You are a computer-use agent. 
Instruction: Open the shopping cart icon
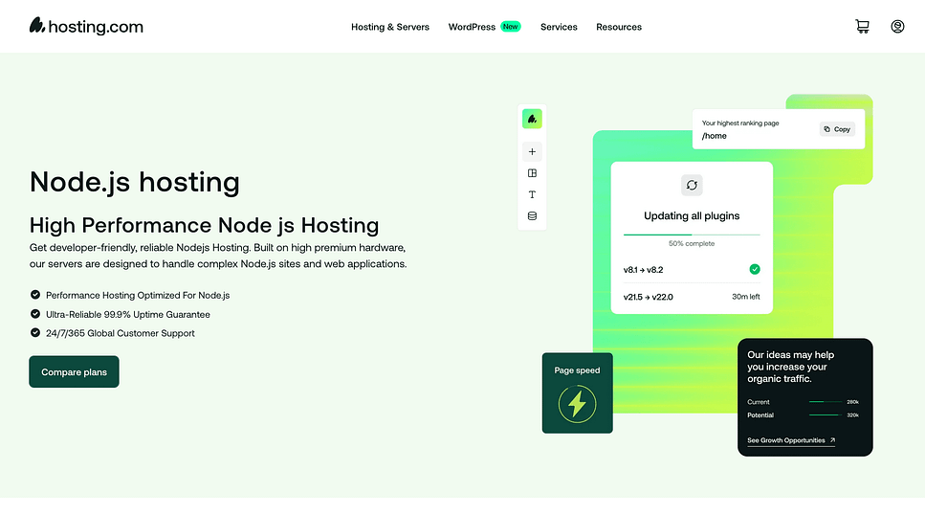pos(862,27)
